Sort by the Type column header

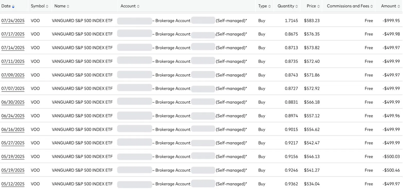point(264,6)
